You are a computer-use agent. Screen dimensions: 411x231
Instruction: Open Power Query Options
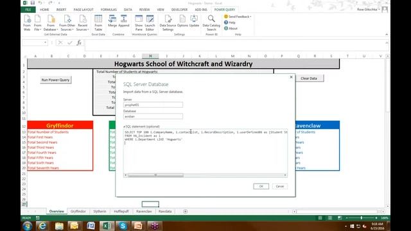click(x=182, y=21)
